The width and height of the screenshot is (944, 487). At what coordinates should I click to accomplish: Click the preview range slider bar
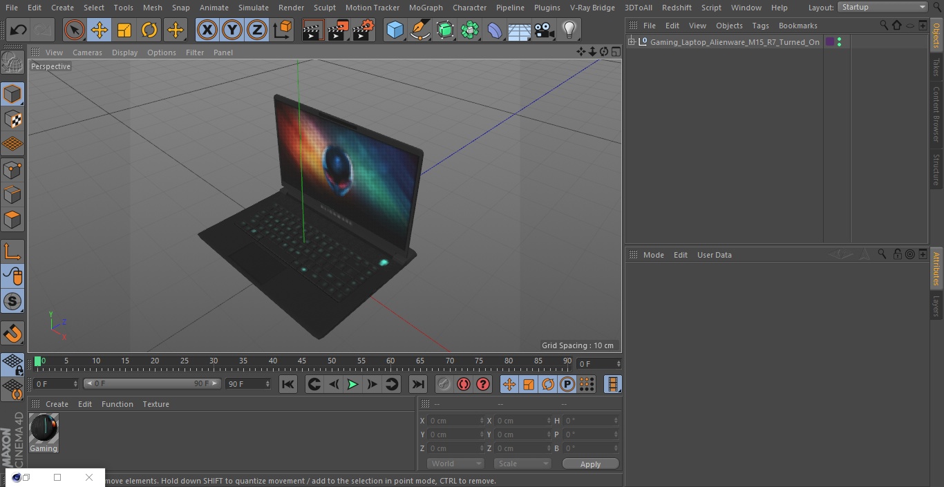[152, 383]
